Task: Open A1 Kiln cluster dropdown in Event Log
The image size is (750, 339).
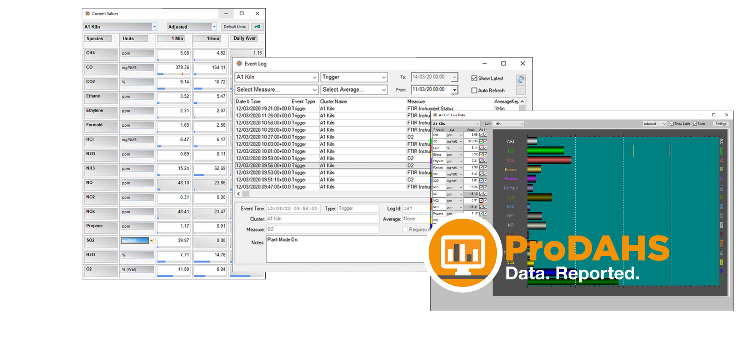Action: (315, 77)
